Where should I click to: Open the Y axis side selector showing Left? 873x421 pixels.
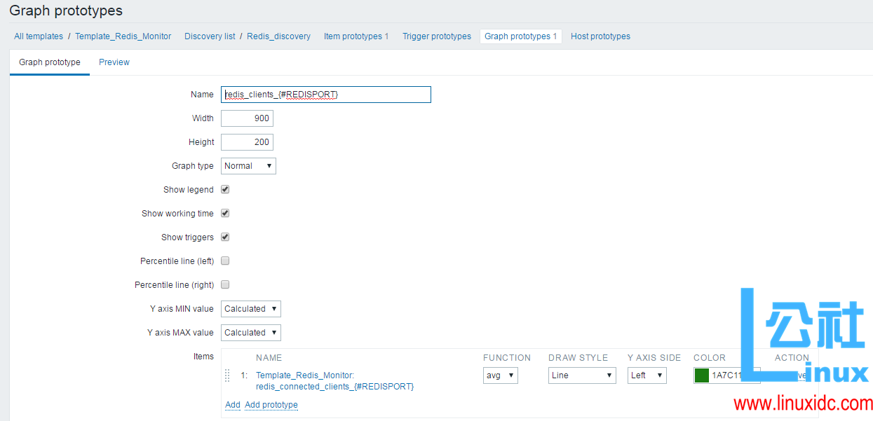[647, 375]
